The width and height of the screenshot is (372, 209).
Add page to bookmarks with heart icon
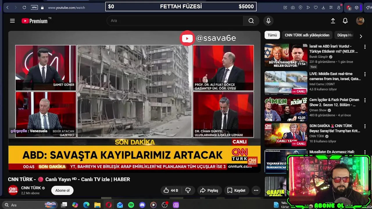tap(316, 8)
